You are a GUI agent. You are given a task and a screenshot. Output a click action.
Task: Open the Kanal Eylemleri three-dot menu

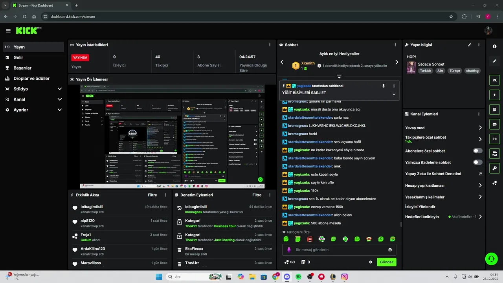[479, 114]
